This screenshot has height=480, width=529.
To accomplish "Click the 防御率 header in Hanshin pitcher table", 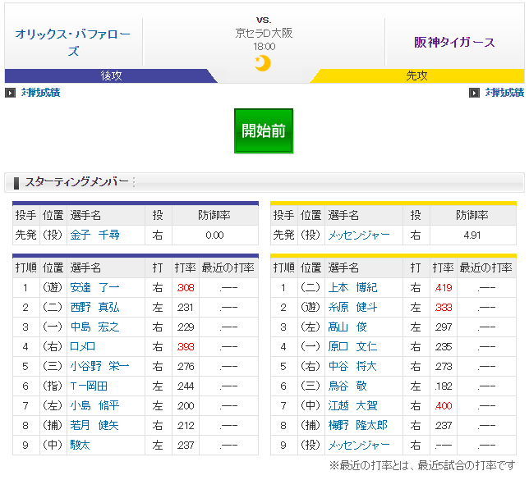I will [x=472, y=215].
